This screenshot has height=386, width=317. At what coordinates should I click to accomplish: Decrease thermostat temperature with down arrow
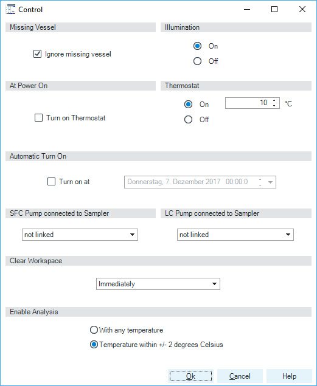coord(274,106)
